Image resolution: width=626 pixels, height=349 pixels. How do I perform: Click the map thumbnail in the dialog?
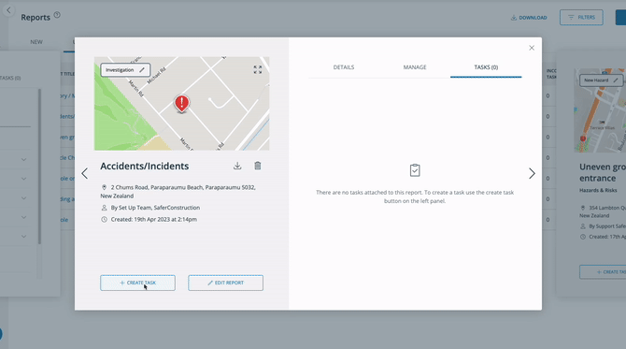[181, 104]
